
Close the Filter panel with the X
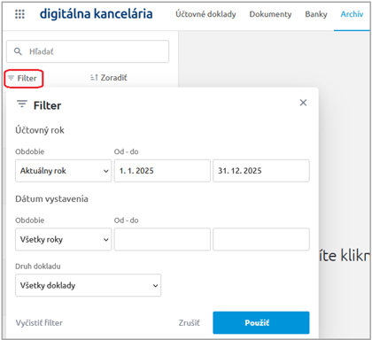(x=303, y=103)
